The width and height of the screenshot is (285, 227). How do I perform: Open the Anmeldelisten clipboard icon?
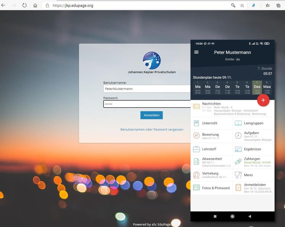238,188
